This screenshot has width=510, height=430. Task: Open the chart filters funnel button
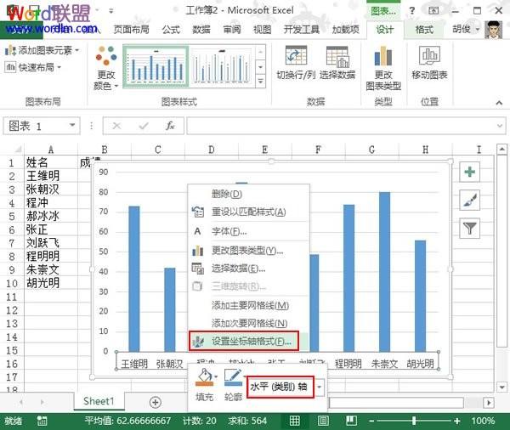pos(470,228)
